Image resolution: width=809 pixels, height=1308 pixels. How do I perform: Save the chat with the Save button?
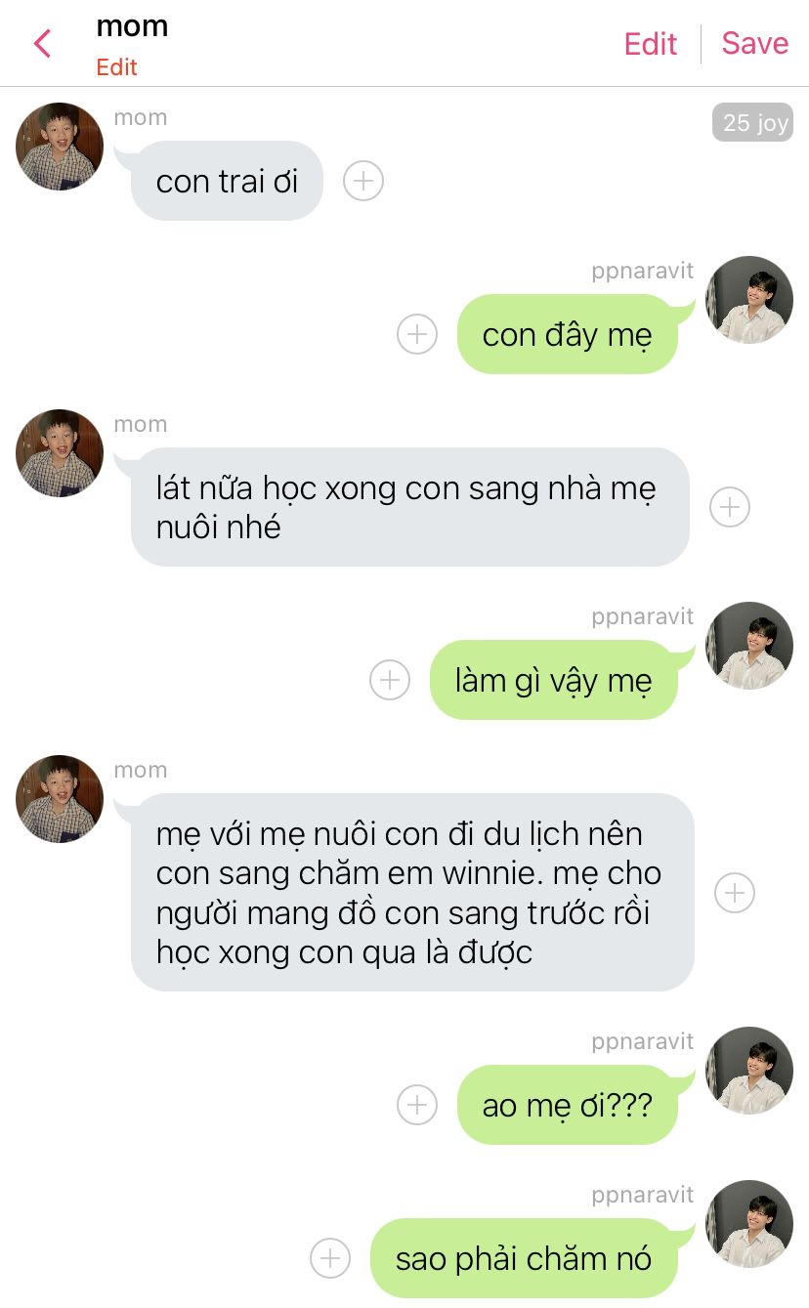[755, 43]
